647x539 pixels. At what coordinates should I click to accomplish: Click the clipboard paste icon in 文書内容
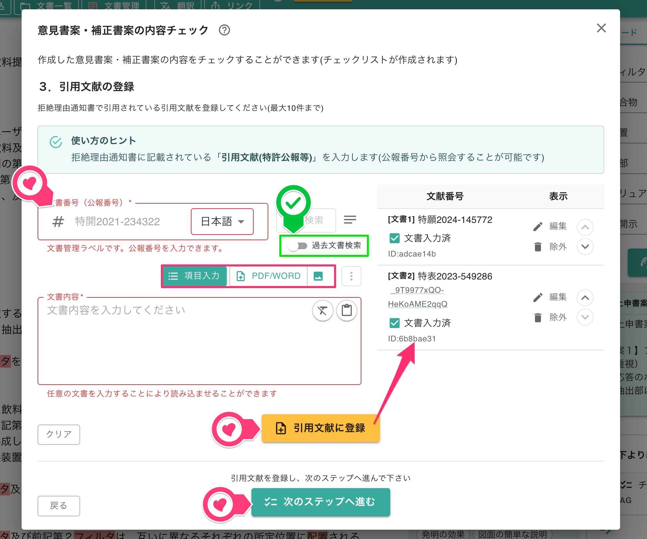click(x=347, y=311)
